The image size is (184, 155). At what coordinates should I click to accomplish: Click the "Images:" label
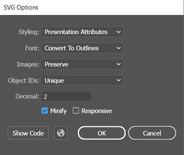[x=28, y=64]
